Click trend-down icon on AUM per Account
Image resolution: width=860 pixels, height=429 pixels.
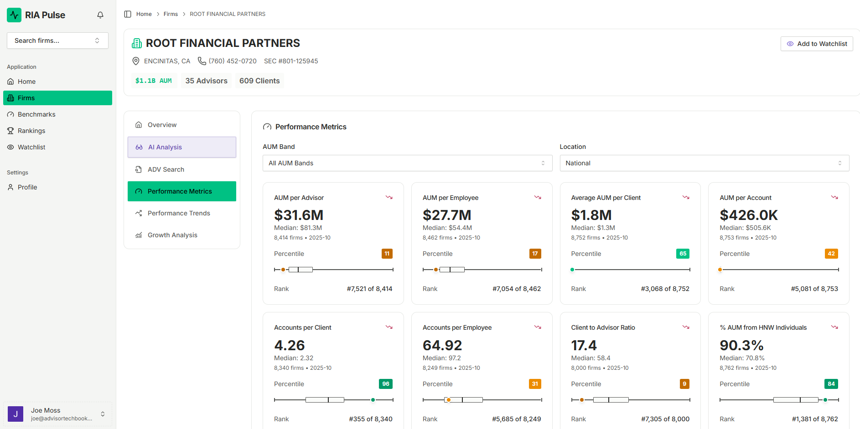click(x=834, y=197)
